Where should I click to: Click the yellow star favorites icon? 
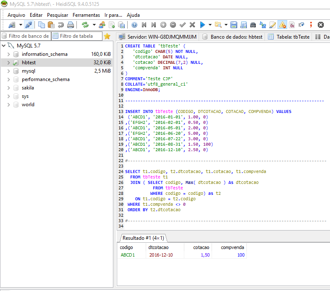(x=107, y=37)
